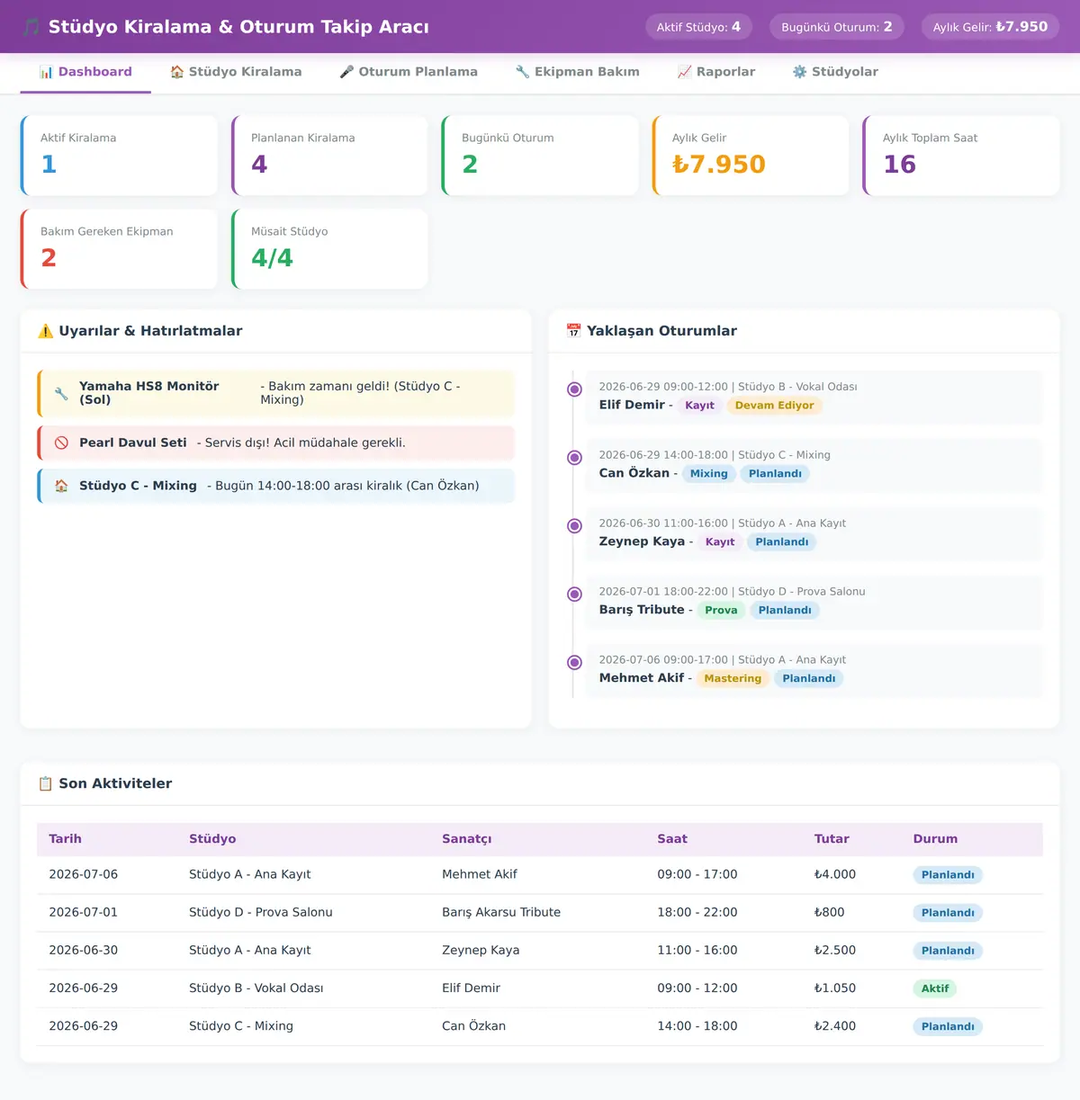Click the wrench icon beside Yamaha HS8 Monitör
This screenshot has width=1080, height=1100.
[61, 393]
